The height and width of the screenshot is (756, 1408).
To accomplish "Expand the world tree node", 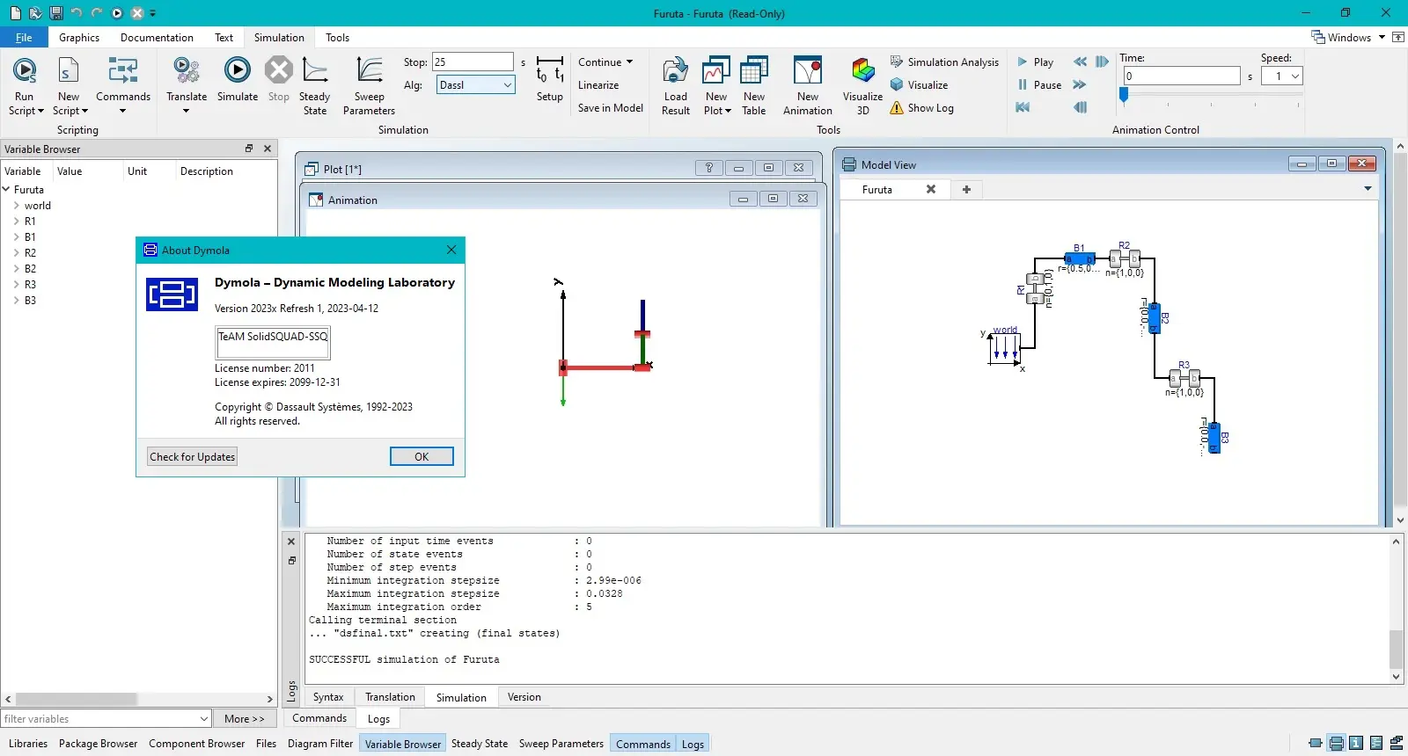I will pyautogui.click(x=17, y=206).
